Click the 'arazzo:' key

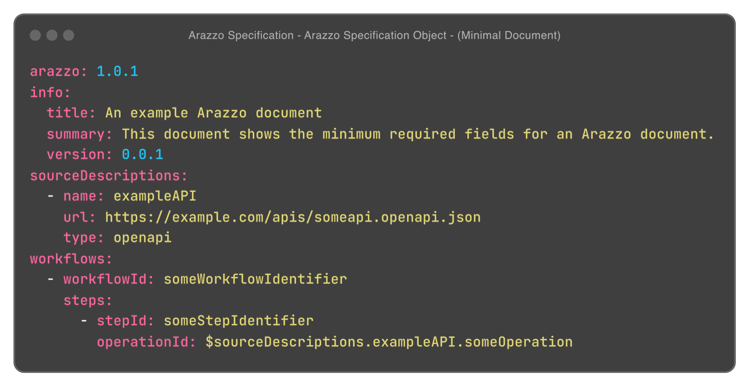click(59, 72)
